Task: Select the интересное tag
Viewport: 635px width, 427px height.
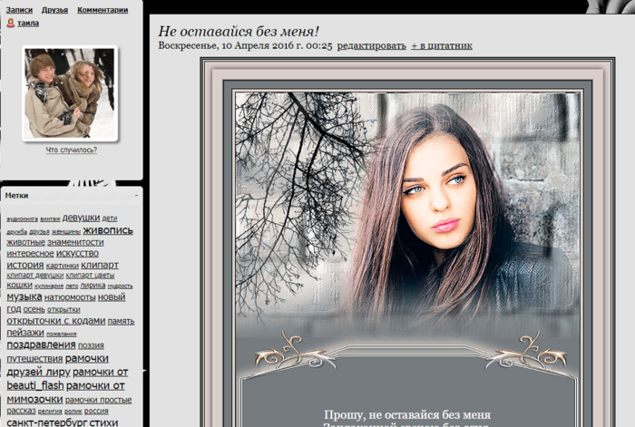Action: (x=30, y=253)
